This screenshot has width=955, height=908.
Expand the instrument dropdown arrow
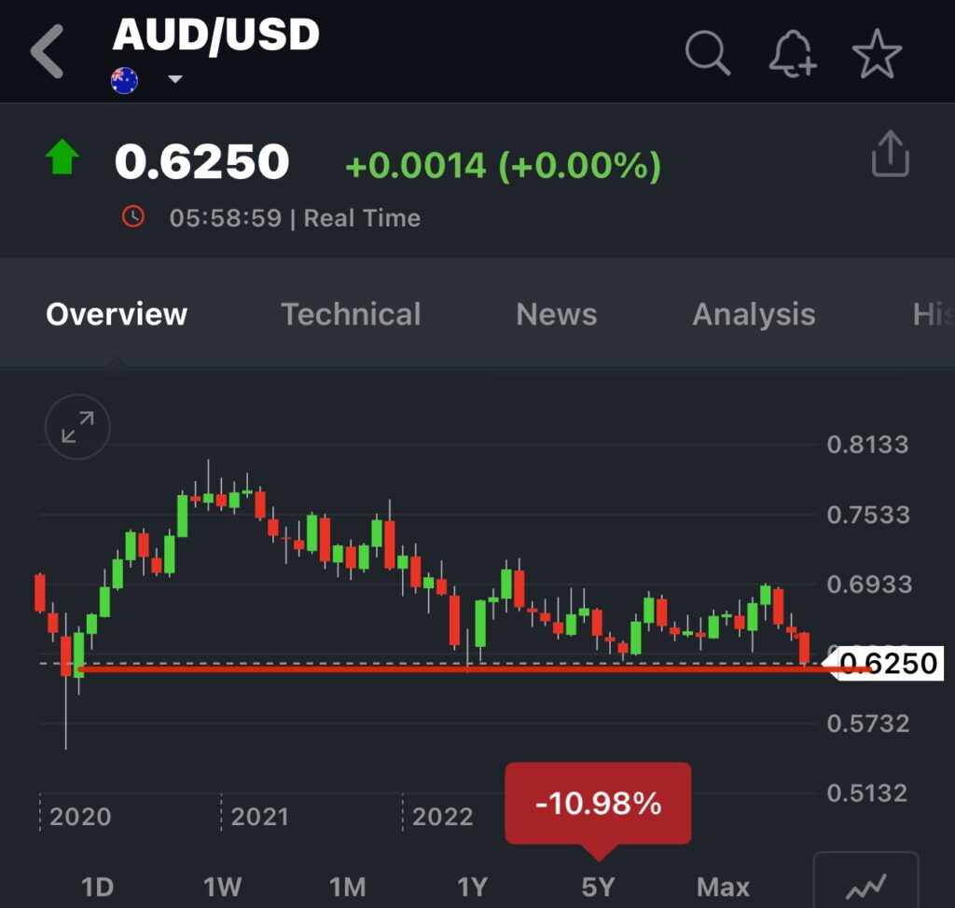pos(174,80)
